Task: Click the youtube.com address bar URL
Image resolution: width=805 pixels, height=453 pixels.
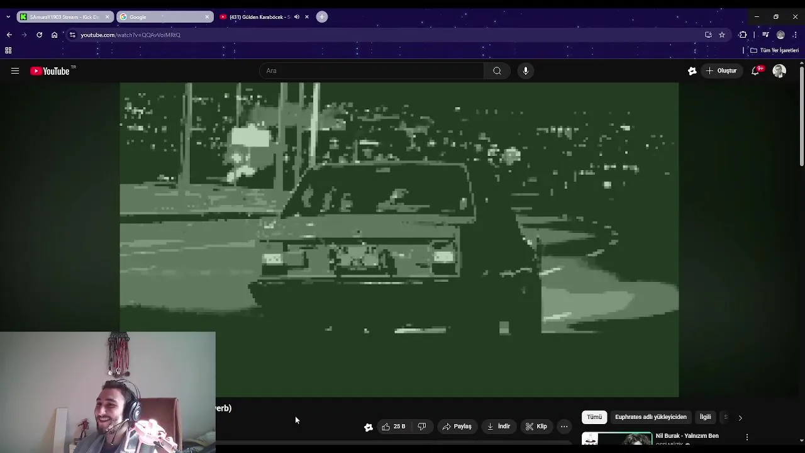Action: tap(130, 35)
